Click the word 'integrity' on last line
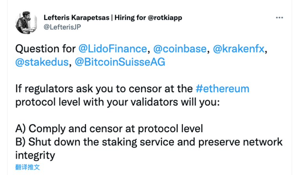Image resolution: width=294 pixels, height=175 pixels. click(x=35, y=155)
